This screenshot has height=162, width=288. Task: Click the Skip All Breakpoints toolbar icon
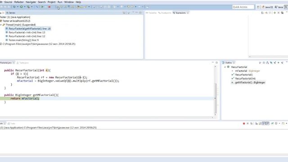click(x=37, y=7)
